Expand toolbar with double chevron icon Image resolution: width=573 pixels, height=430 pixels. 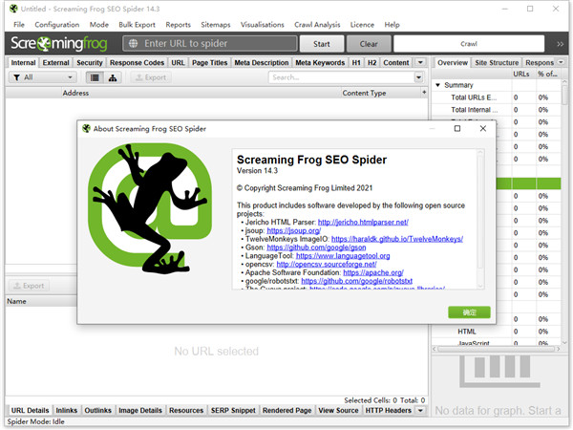pos(560,44)
